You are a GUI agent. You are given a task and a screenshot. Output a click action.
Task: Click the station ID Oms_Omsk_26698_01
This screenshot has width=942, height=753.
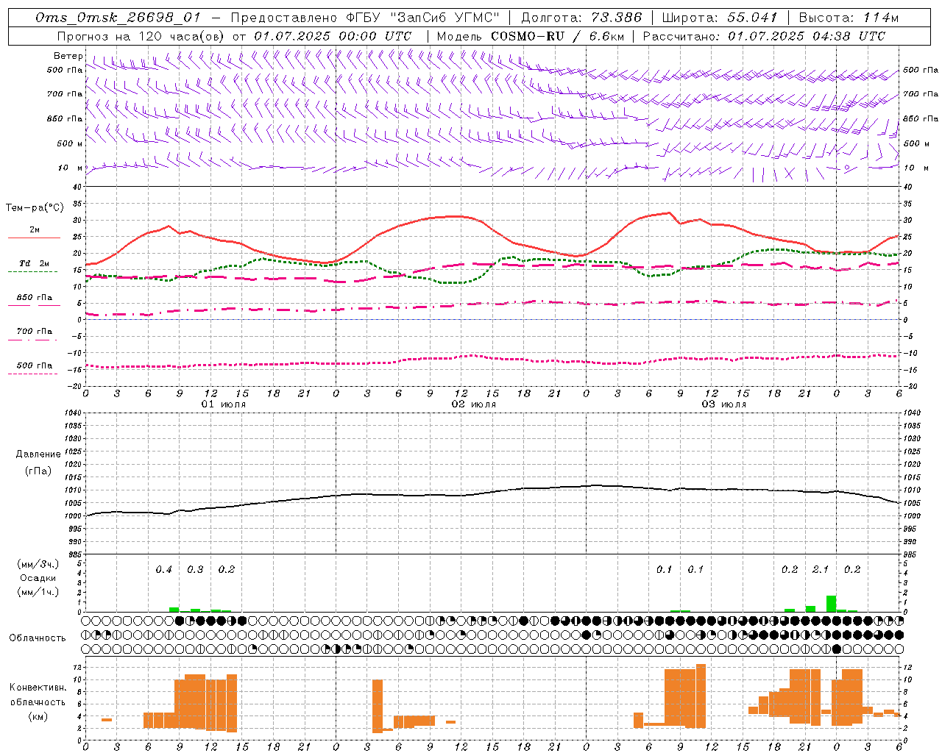[117, 18]
